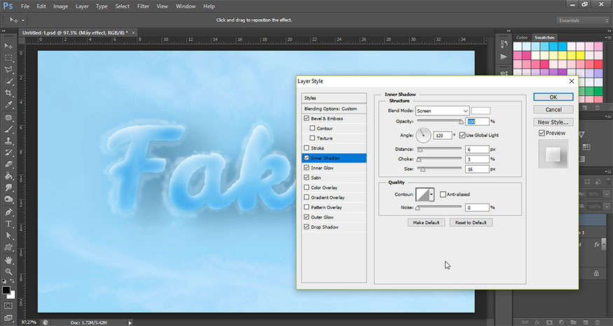This screenshot has height=326, width=613.
Task: Uncheck the Bevel & Emboss style
Action: tap(307, 118)
